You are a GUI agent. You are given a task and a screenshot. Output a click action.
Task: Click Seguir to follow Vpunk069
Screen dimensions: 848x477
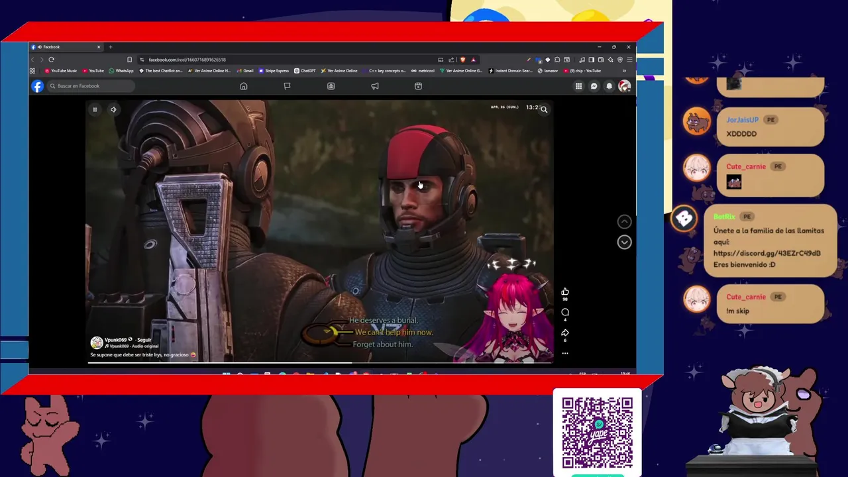pos(144,340)
